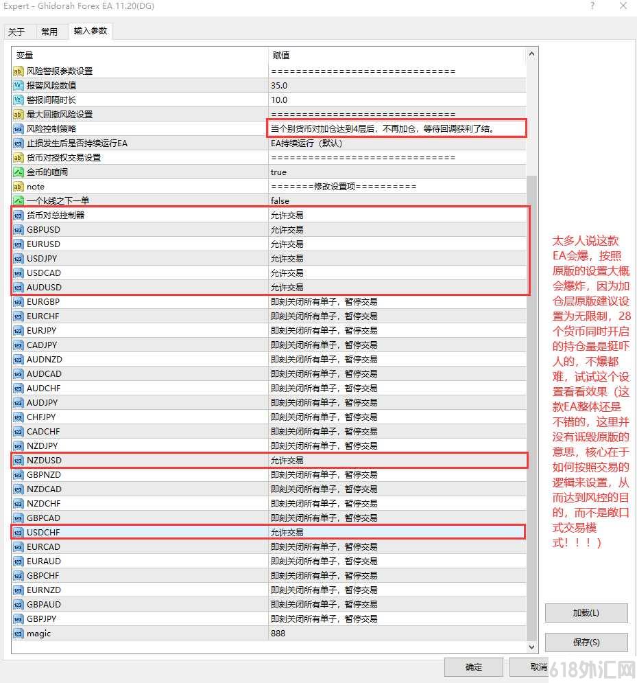Click the 确定 button
Screen dimensions: 637x683
pos(473,667)
